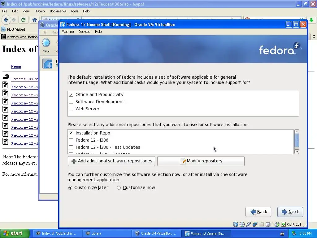Uncheck Office and Productivity checkbox
The height and width of the screenshot is (238, 317).
coord(71,95)
